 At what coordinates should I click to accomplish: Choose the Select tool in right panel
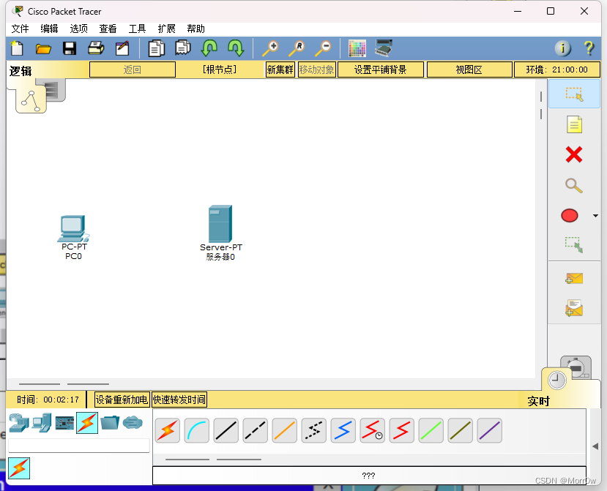click(574, 94)
